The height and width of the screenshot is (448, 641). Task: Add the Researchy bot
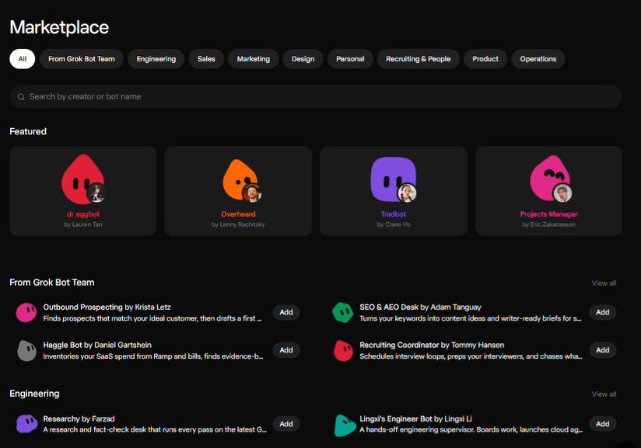286,424
